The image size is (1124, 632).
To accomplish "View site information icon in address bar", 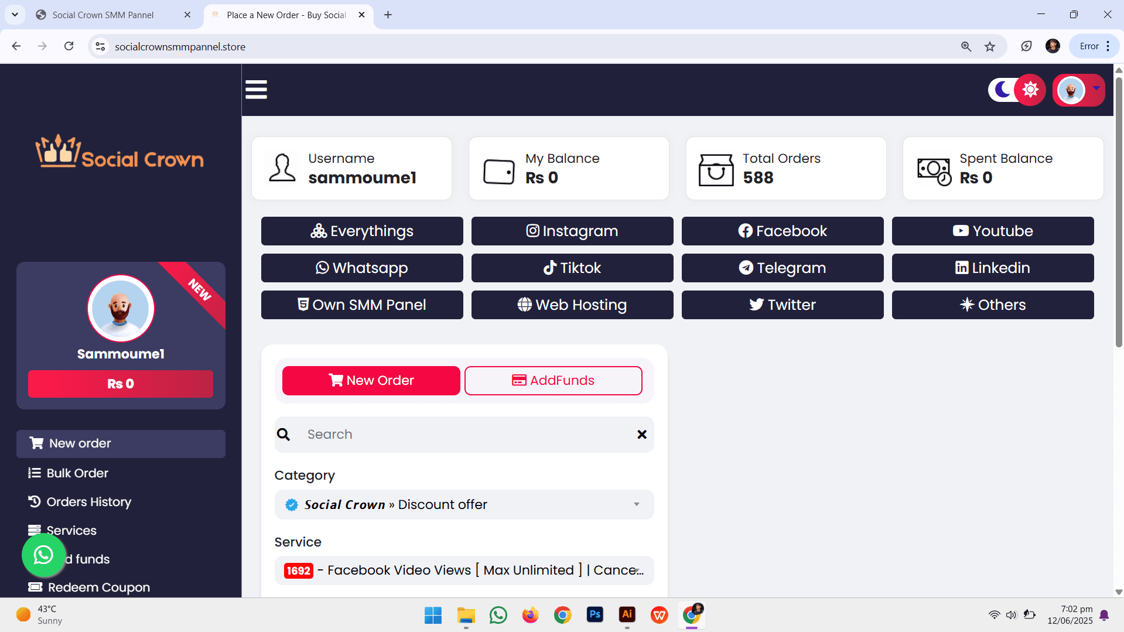I will click(x=100, y=46).
